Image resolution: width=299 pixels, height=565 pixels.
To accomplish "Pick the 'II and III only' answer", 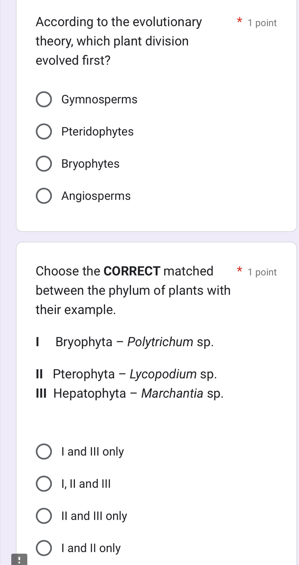I will pyautogui.click(x=44, y=516).
